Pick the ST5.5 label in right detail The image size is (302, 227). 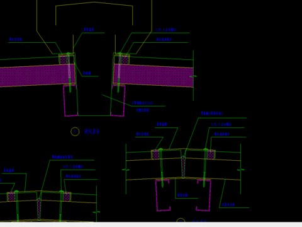tap(221, 125)
